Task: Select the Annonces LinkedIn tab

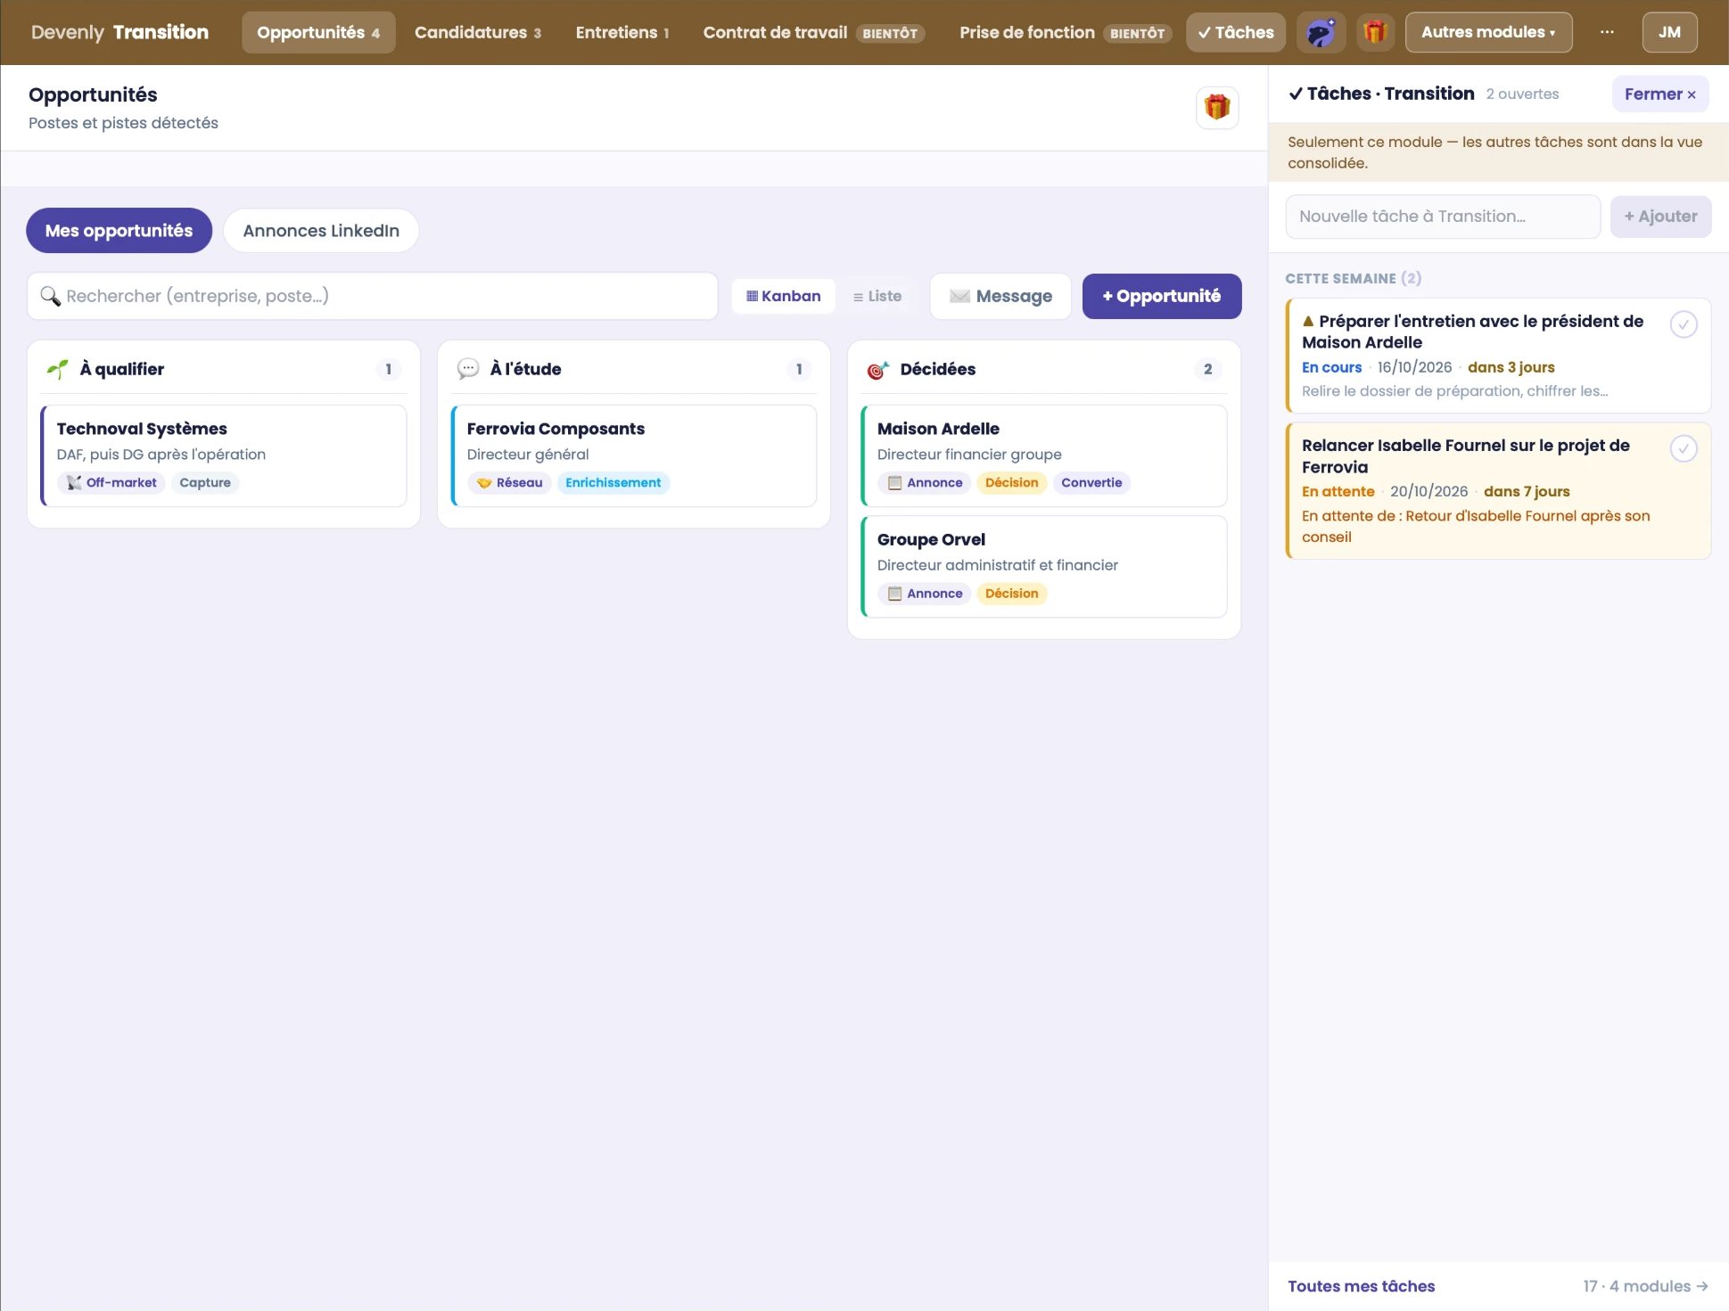Action: [321, 231]
